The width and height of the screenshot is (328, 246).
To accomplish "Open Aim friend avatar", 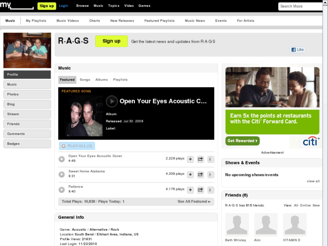I will coord(266,225).
